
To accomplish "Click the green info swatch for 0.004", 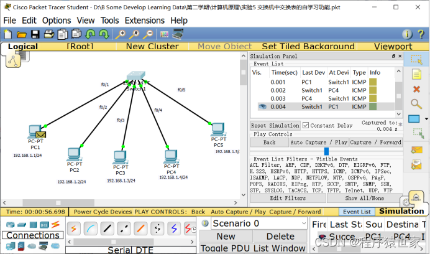I will [373, 106].
